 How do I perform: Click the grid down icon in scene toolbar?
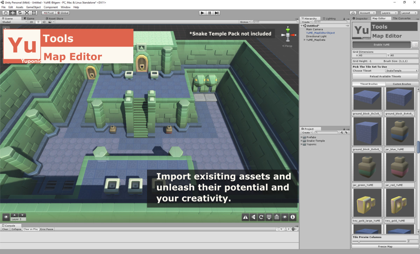[269, 217]
